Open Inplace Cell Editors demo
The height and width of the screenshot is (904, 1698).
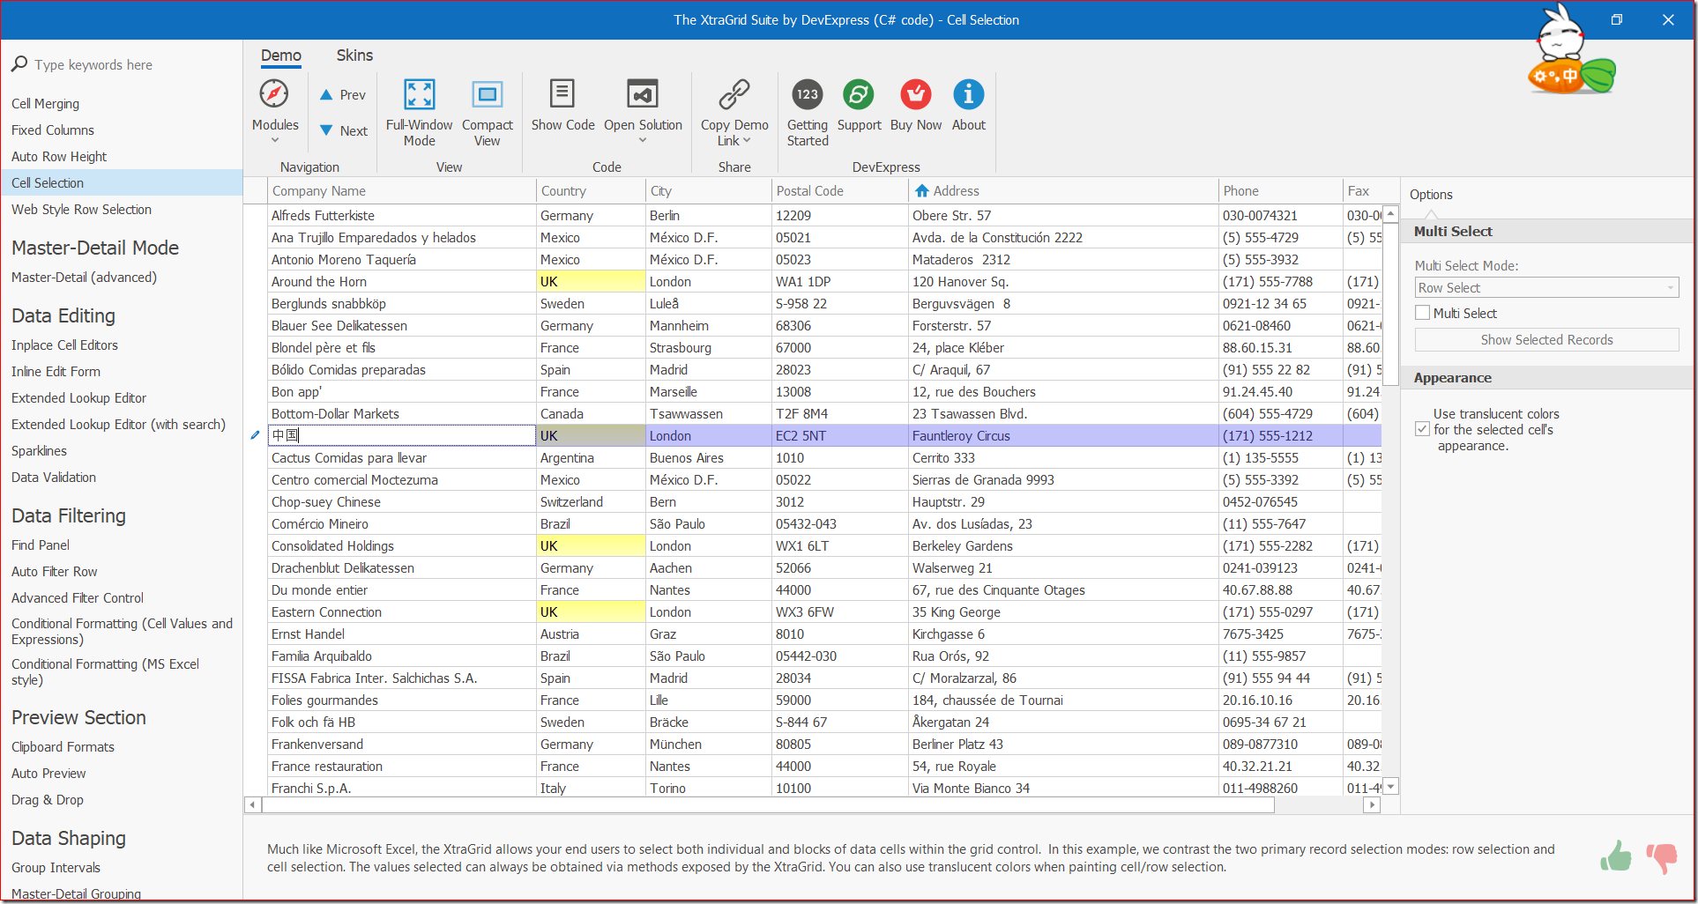click(x=64, y=345)
